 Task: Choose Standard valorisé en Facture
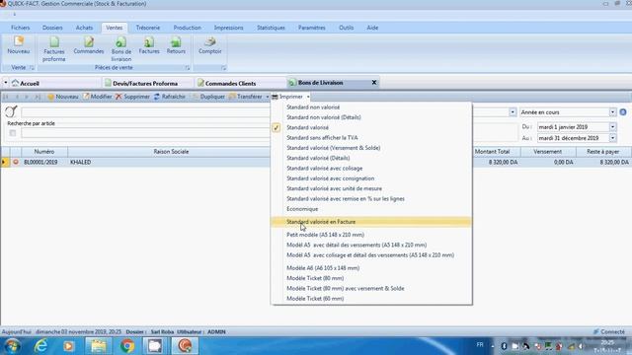pyautogui.click(x=371, y=222)
